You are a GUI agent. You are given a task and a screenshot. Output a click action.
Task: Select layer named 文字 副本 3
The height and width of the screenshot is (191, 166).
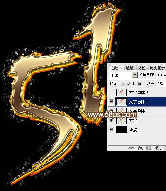point(139,93)
